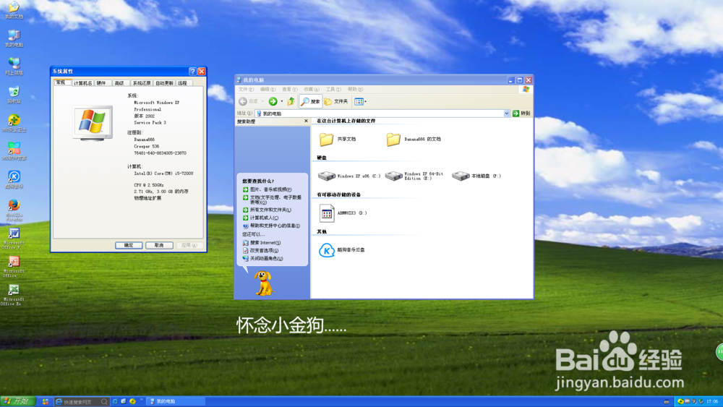Click the golden dog search companion
Screen dimensions: 723x407
tap(264, 283)
